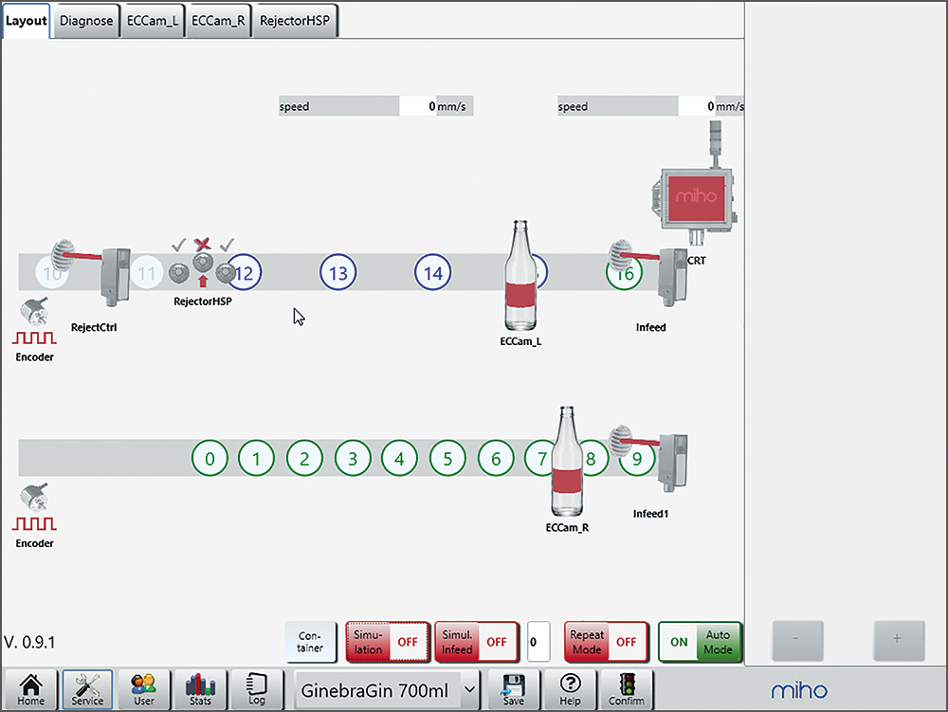Click the V. 0.9.1 version text
948x712 pixels.
click(x=29, y=642)
